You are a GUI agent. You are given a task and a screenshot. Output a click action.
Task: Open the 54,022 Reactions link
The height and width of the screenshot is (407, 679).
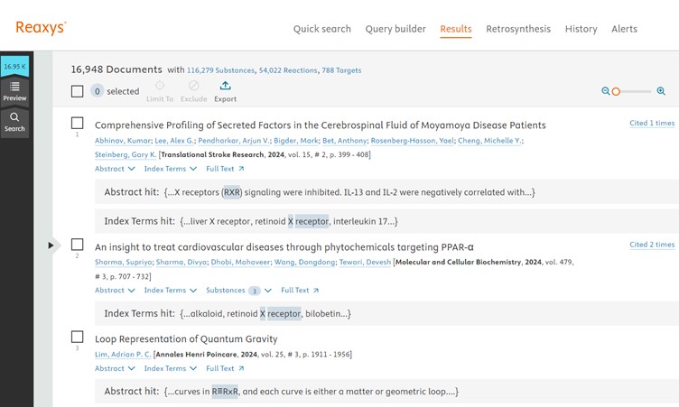pyautogui.click(x=287, y=69)
